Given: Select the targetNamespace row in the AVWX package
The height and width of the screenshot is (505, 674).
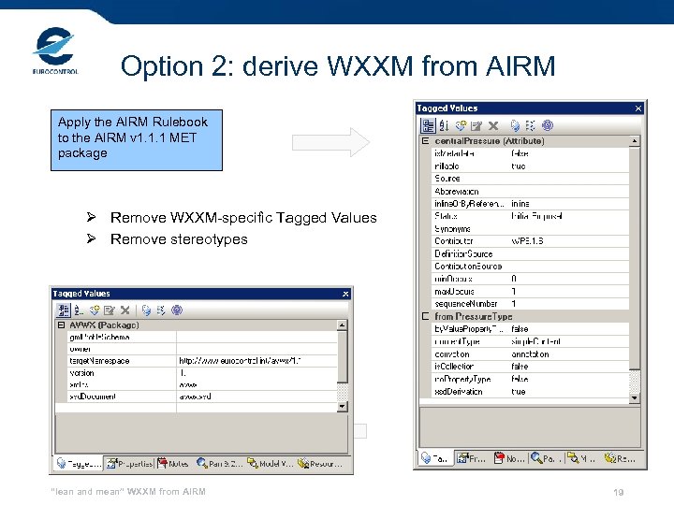Looking at the screenshot, I should coord(202,361).
